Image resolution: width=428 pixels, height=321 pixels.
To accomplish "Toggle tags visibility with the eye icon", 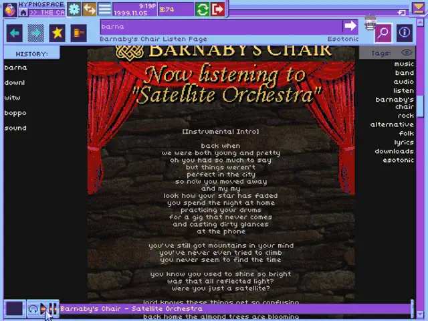I will point(407,52).
